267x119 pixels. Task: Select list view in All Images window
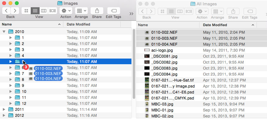pos(171,11)
